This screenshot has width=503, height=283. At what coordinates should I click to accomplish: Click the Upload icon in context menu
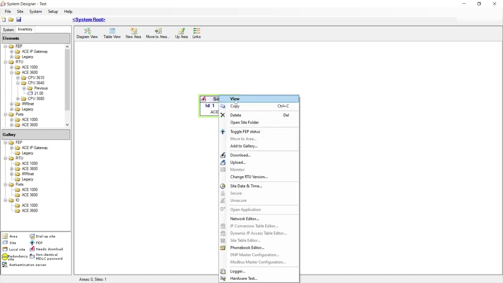[x=223, y=162]
